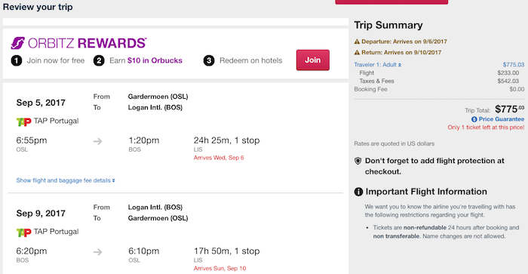Image resolution: width=528 pixels, height=274 pixels.
Task: Click the step 2 circle icon
Action: point(99,60)
